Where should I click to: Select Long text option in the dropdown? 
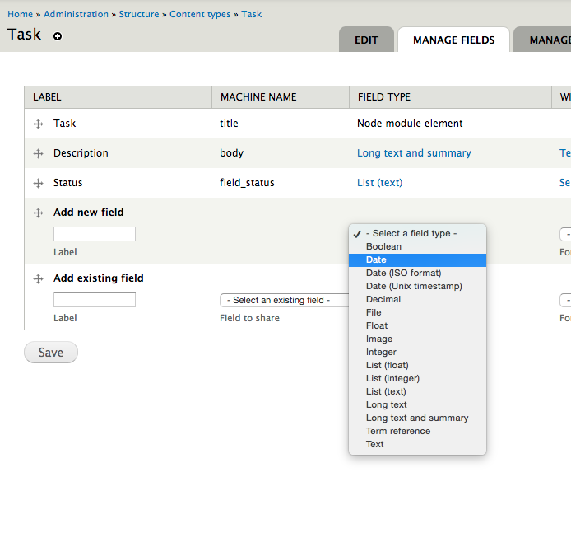417,404
